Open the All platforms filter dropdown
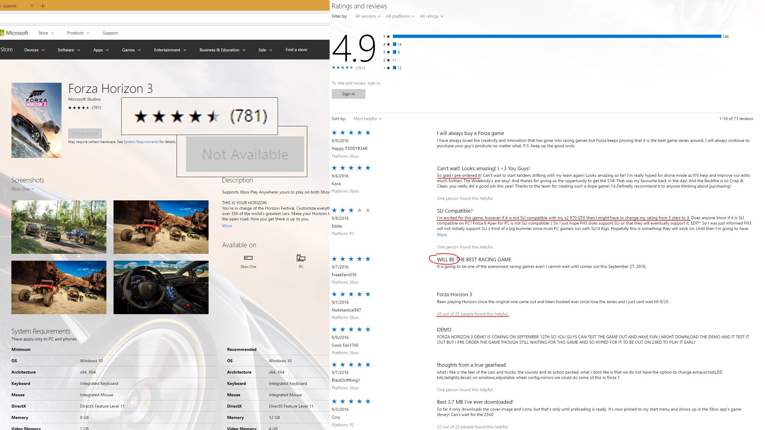The width and height of the screenshot is (765, 430). click(x=400, y=16)
